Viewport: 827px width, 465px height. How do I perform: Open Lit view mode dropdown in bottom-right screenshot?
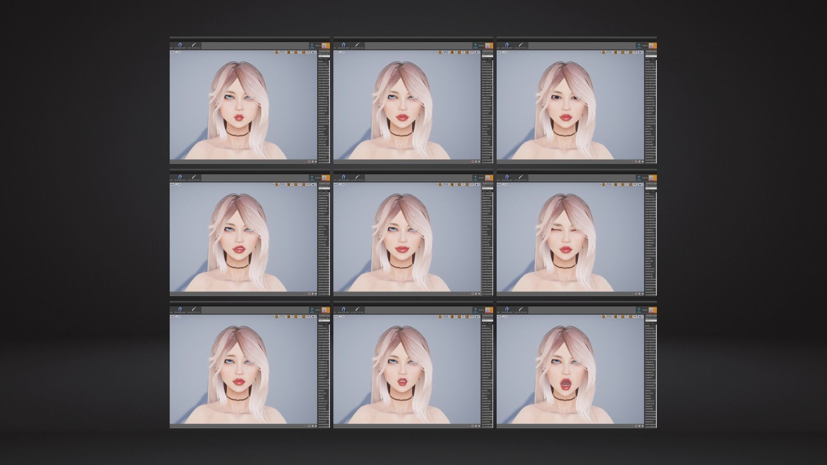[505, 316]
